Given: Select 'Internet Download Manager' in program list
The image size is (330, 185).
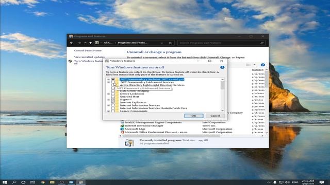Looking at the screenshot, I should tap(144, 125).
